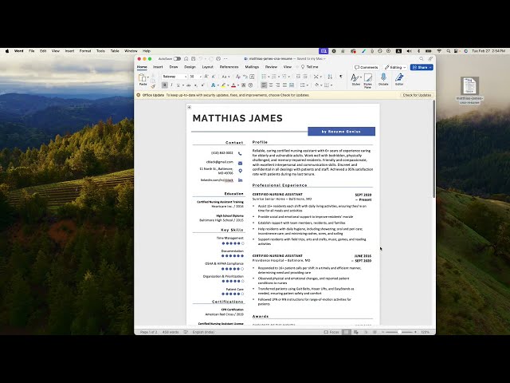Toggle Focus mode in status bar

coord(331,332)
